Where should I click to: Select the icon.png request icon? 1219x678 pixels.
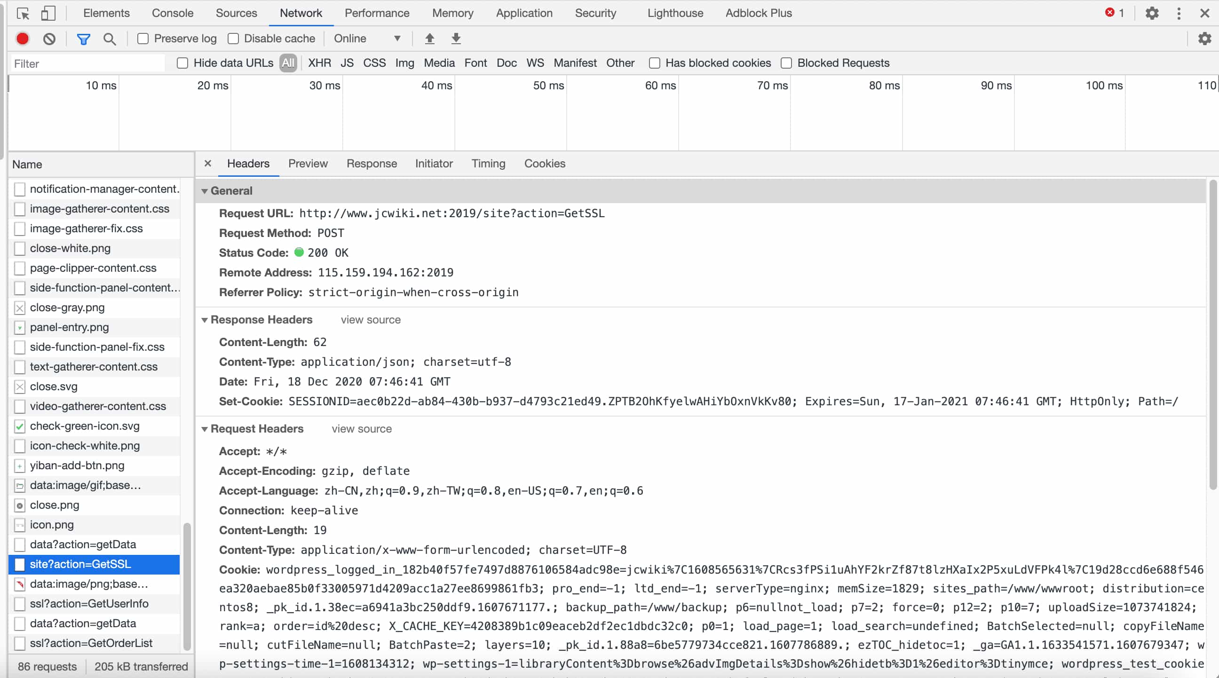coord(19,525)
